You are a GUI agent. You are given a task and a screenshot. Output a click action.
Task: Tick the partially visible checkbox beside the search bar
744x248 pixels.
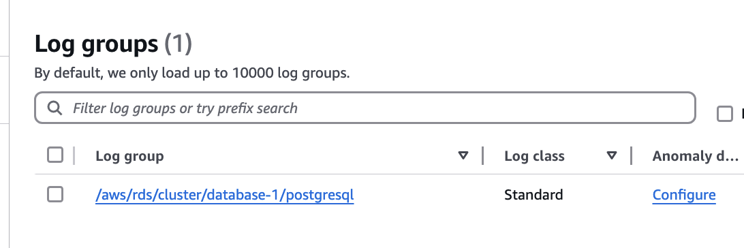pos(724,114)
